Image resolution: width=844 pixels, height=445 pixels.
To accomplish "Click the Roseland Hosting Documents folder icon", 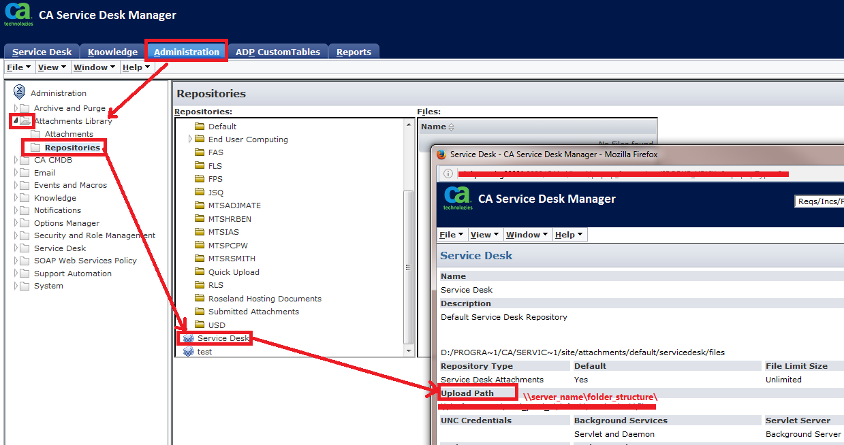I will tap(200, 298).
